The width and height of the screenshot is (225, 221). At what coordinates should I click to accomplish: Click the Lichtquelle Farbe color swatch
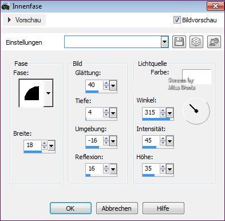196,77
